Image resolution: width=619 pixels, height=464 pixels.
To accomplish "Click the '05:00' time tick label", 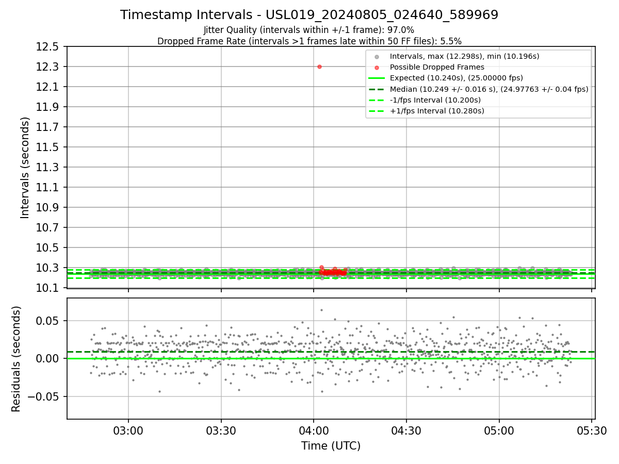I will tap(499, 430).
